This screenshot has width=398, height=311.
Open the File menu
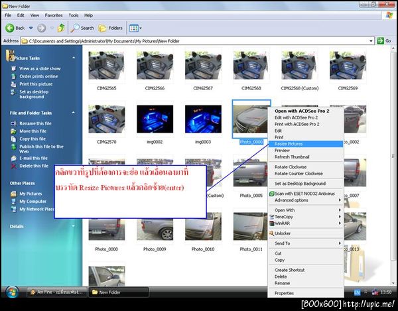[8, 15]
